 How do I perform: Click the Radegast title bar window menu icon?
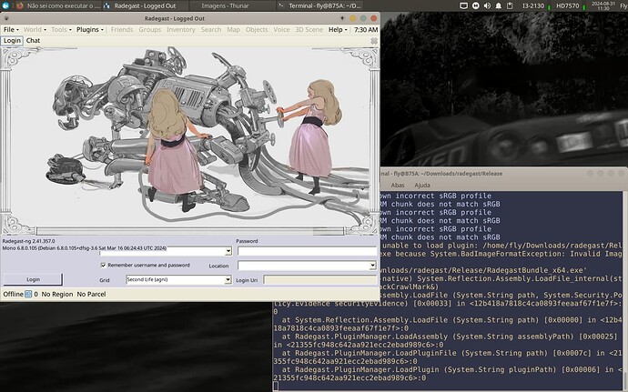pyautogui.click(x=6, y=18)
